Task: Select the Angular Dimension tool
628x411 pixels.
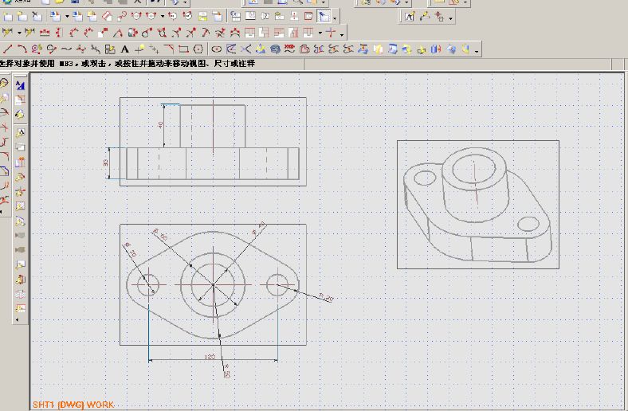Action: [117, 33]
